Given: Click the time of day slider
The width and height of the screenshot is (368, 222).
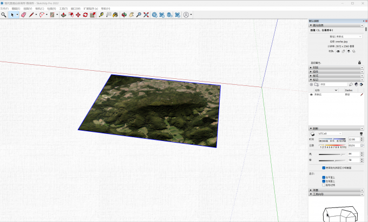Looking at the screenshot, I should click(x=332, y=139).
